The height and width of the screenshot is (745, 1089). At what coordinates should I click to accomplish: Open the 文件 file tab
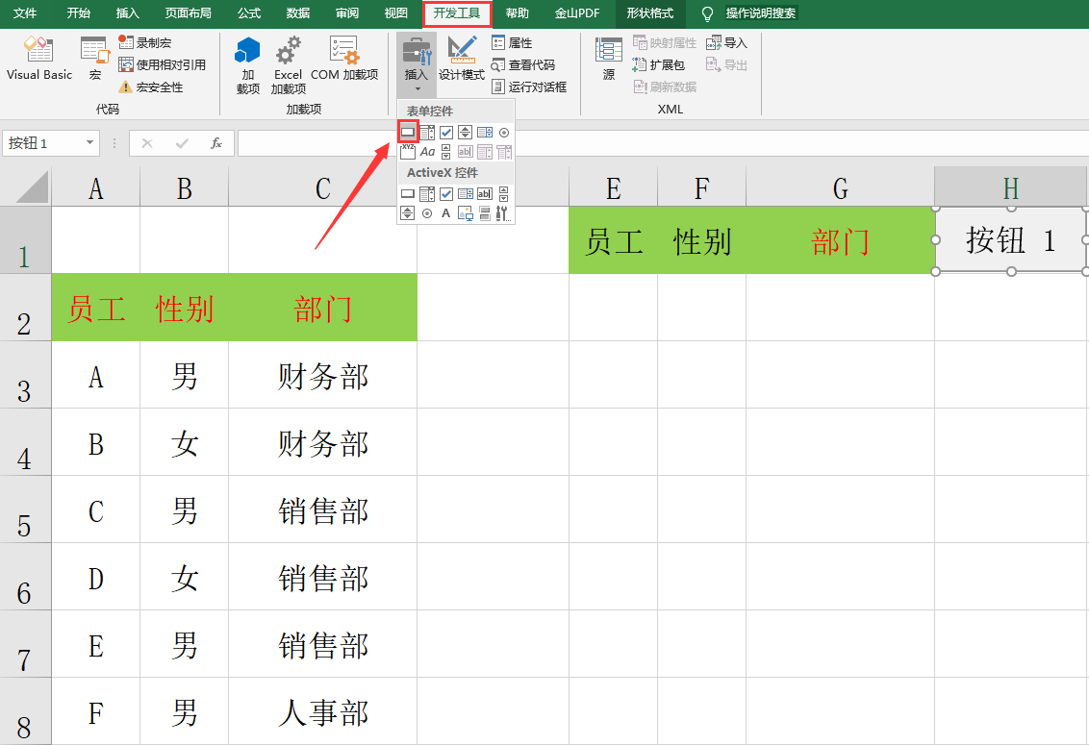coord(24,13)
